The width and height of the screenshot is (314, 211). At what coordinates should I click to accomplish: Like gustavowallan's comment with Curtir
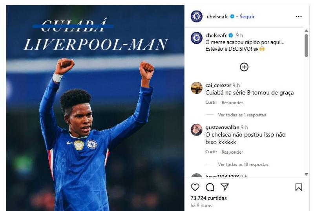211,152
